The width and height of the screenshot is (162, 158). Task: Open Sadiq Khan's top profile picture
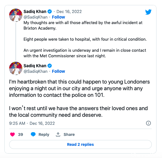tap(16, 15)
